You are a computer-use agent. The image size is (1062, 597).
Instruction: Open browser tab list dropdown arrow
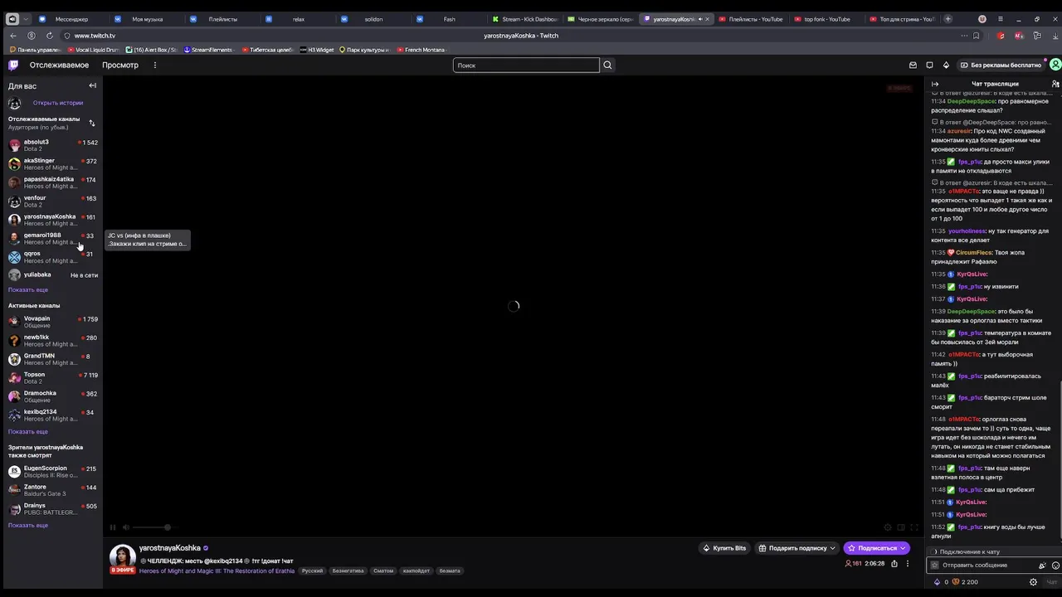(x=26, y=18)
